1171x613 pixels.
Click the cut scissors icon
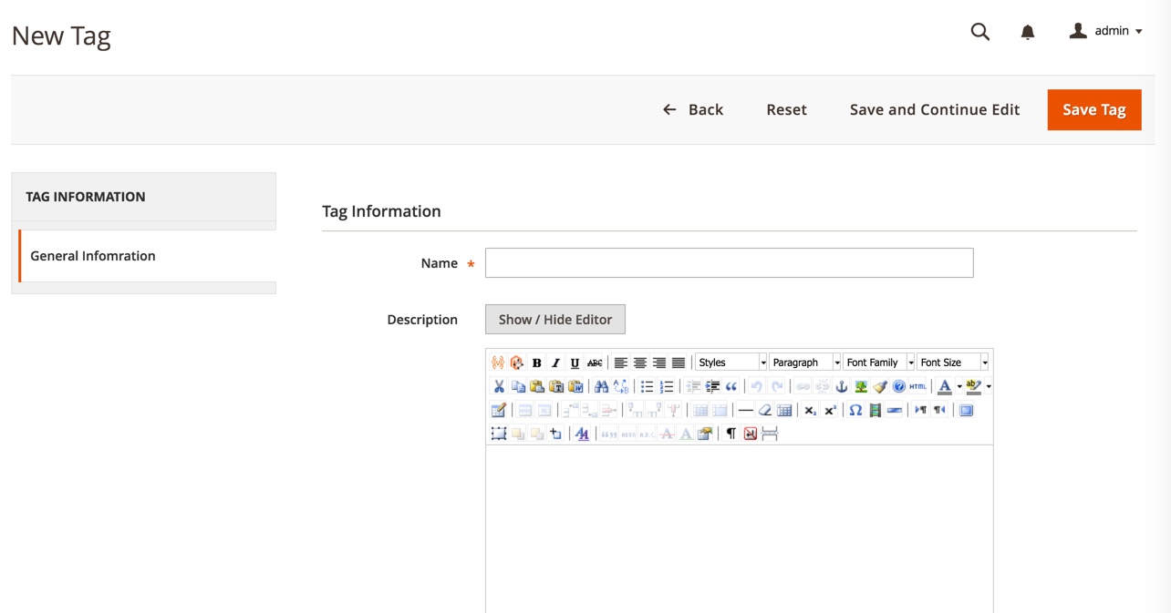click(x=499, y=386)
